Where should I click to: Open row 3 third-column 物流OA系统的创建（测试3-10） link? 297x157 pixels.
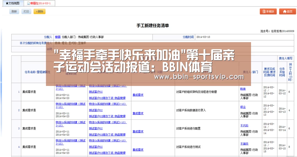[x=108, y=122]
